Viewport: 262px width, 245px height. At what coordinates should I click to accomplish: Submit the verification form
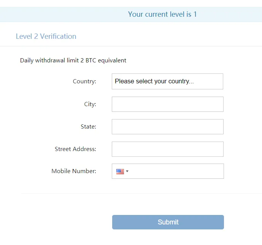pos(168,222)
